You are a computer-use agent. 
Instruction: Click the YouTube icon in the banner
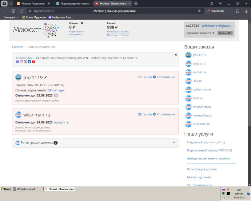click(33, 62)
